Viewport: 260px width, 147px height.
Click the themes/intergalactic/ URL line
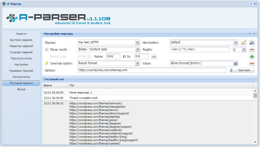(x=97, y=107)
